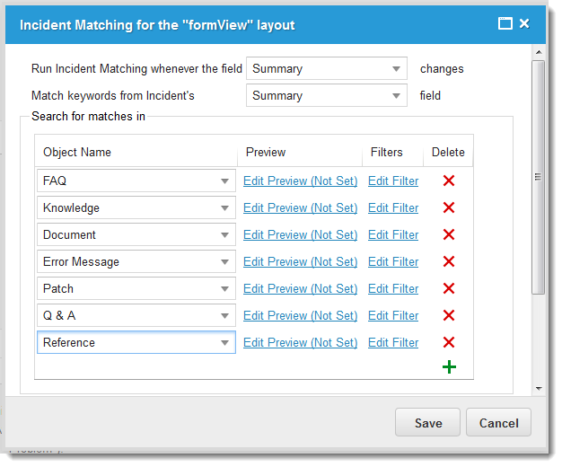Open Edit Filter for Document row

pyautogui.click(x=393, y=234)
